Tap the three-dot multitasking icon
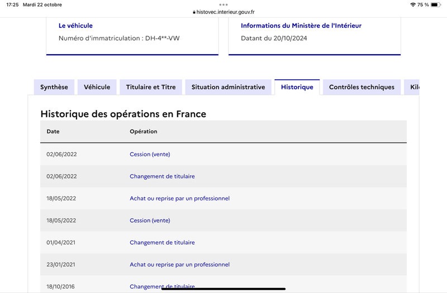447x293 pixels. click(223, 4)
